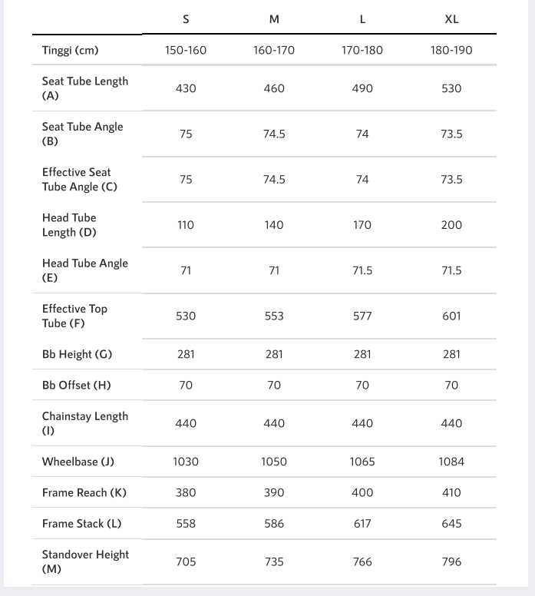Click the Bb Height (G) row label
Viewport: 535px width, 596px height.
[77, 355]
